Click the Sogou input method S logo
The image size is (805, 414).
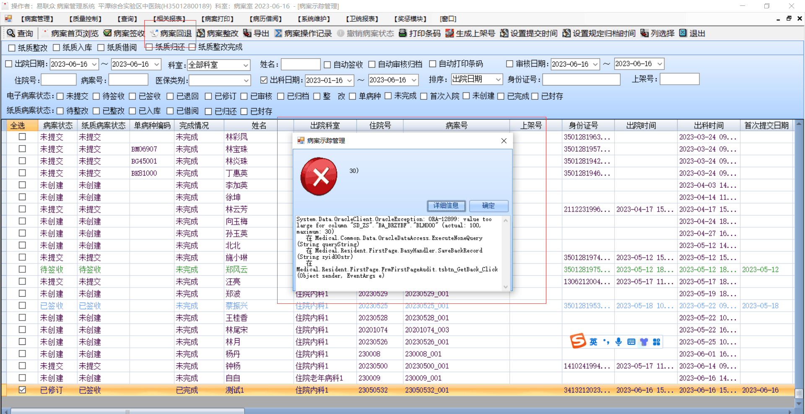point(578,341)
